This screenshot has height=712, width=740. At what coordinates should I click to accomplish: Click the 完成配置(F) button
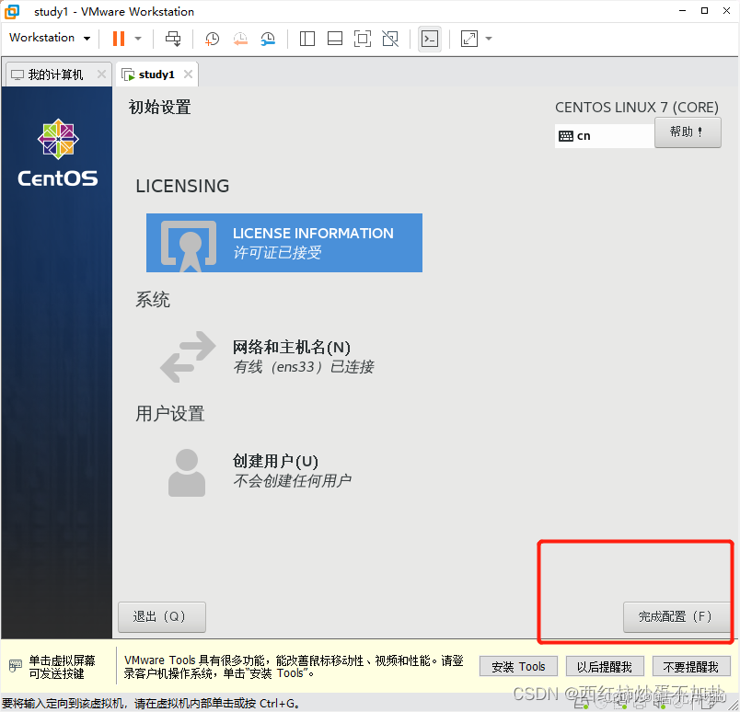pos(675,616)
